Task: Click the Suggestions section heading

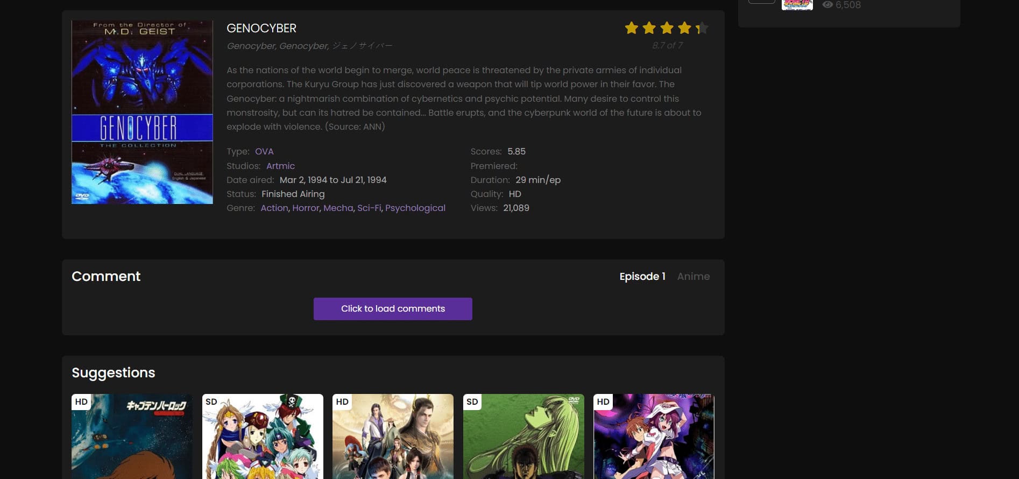Action: point(114,372)
